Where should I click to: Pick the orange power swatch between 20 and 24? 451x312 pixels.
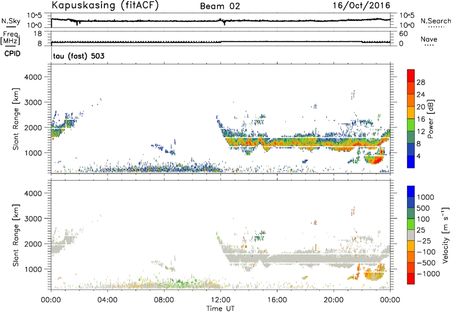pos(411,100)
